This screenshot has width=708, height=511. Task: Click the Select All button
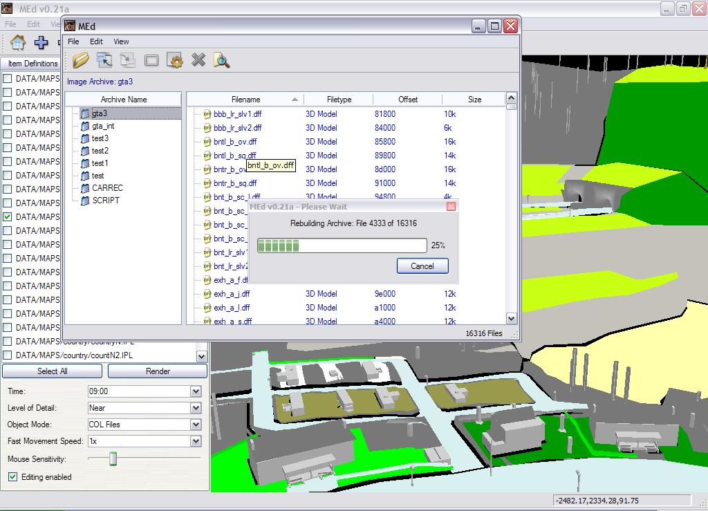(x=53, y=371)
